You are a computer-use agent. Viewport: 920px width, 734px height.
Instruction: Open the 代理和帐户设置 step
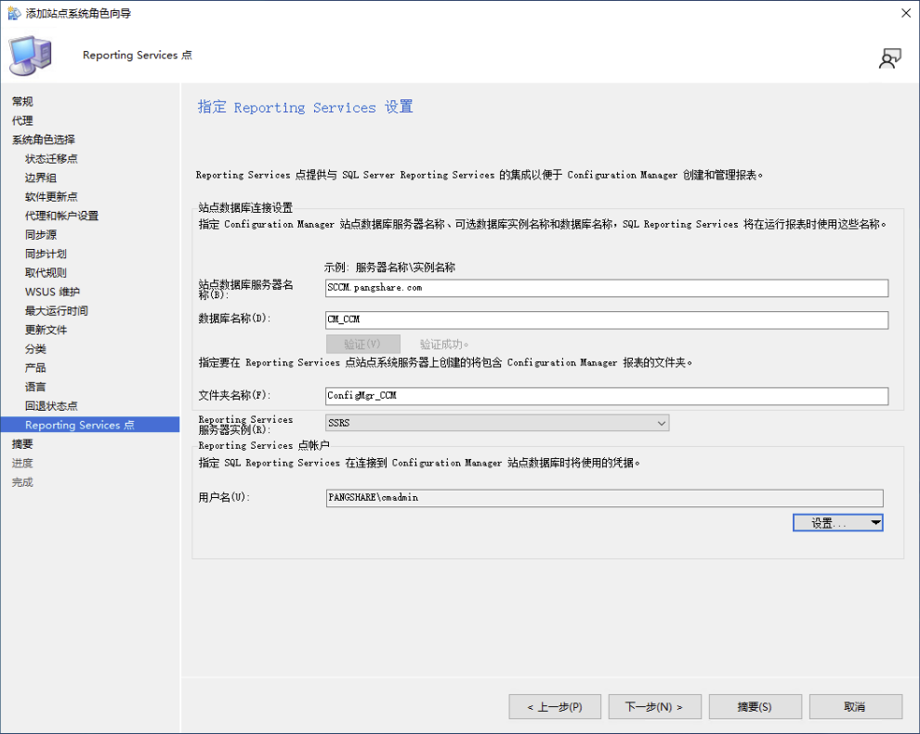62,216
